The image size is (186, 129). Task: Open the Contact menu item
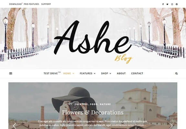pyautogui.click(x=137, y=74)
